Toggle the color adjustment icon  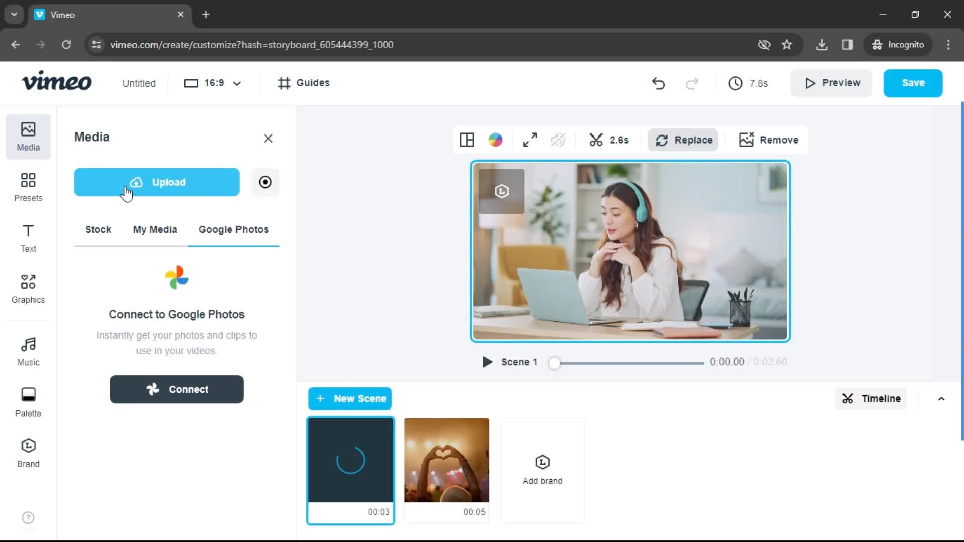click(x=496, y=140)
